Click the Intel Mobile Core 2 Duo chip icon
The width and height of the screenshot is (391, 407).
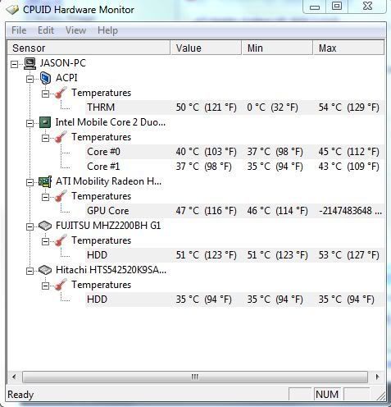click(x=45, y=122)
